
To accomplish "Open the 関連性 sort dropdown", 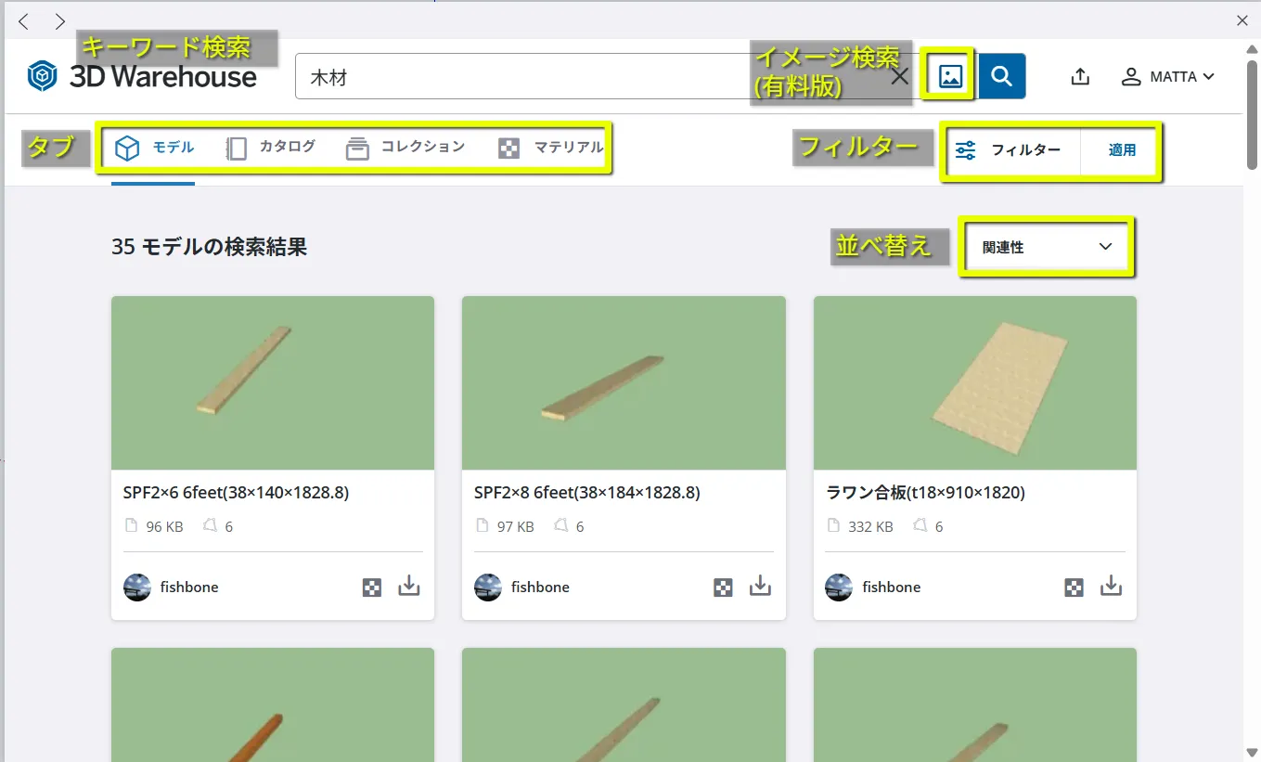I will [1047, 247].
